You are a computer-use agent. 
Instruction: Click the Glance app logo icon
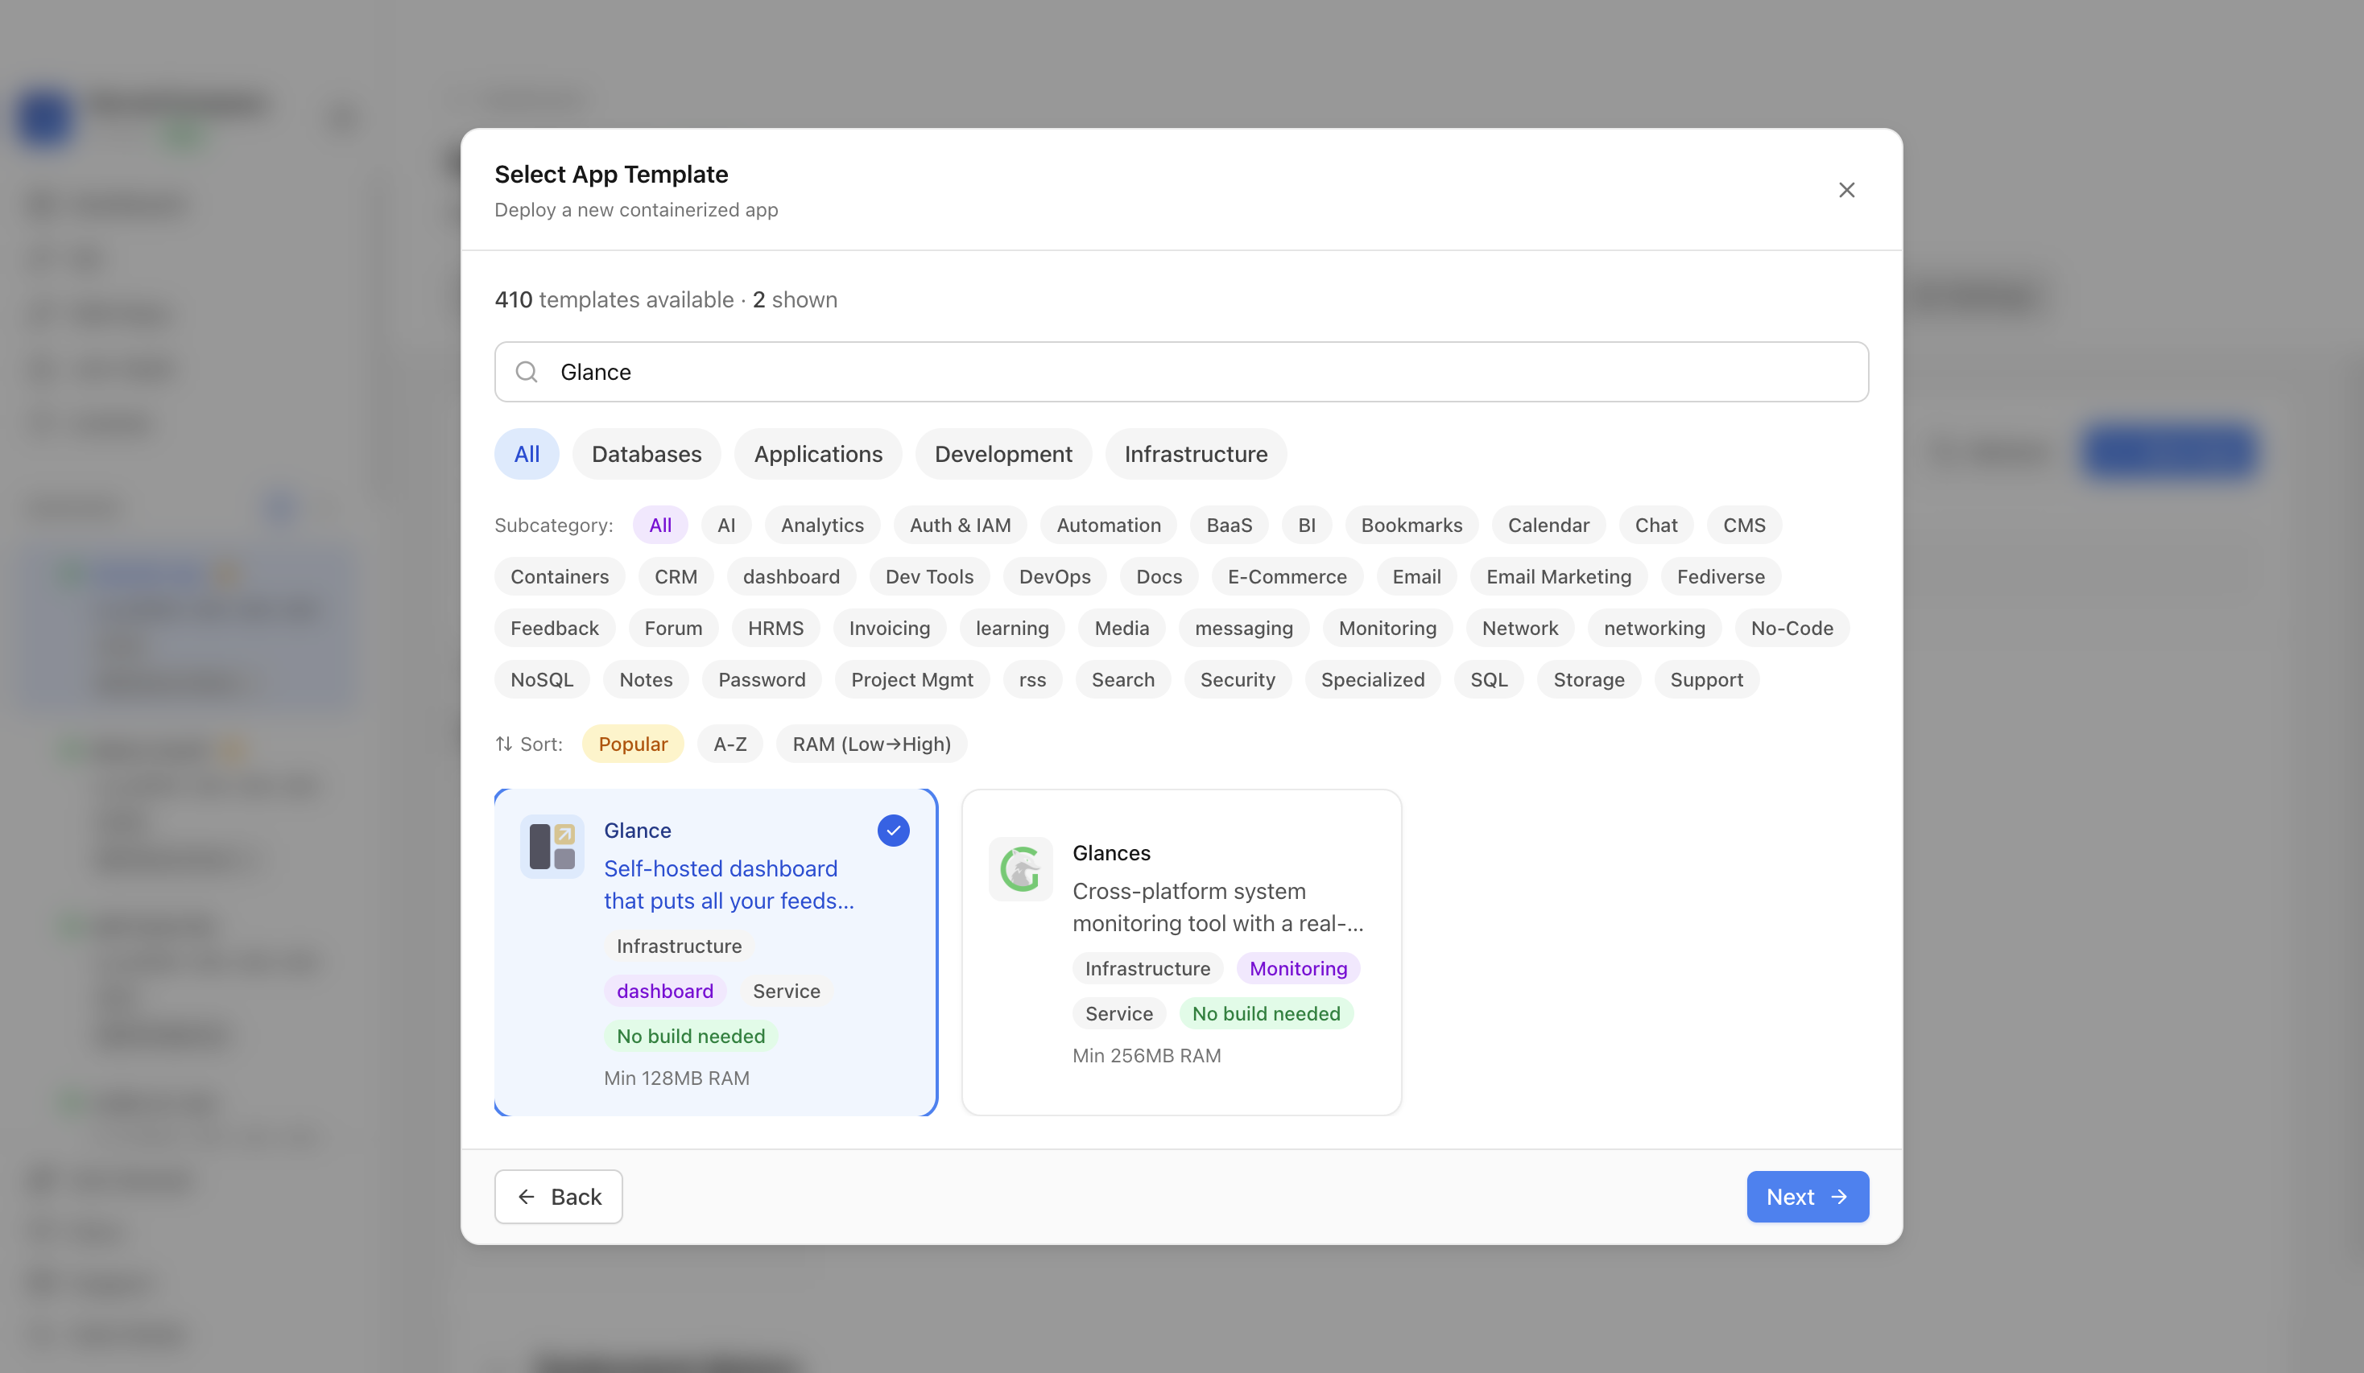pyautogui.click(x=552, y=846)
